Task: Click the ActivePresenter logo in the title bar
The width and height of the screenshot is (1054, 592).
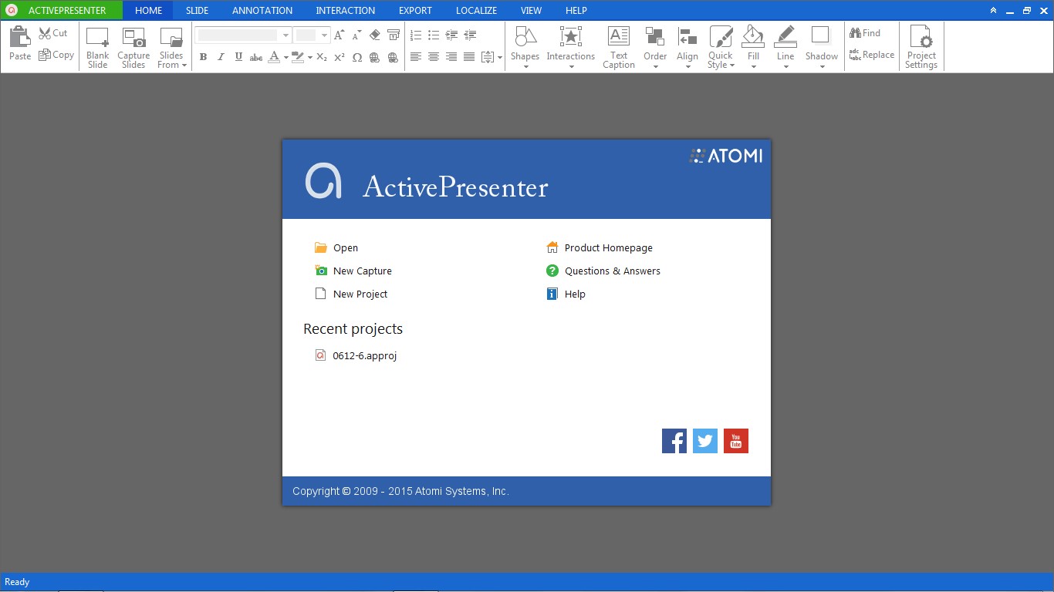Action: tap(12, 10)
